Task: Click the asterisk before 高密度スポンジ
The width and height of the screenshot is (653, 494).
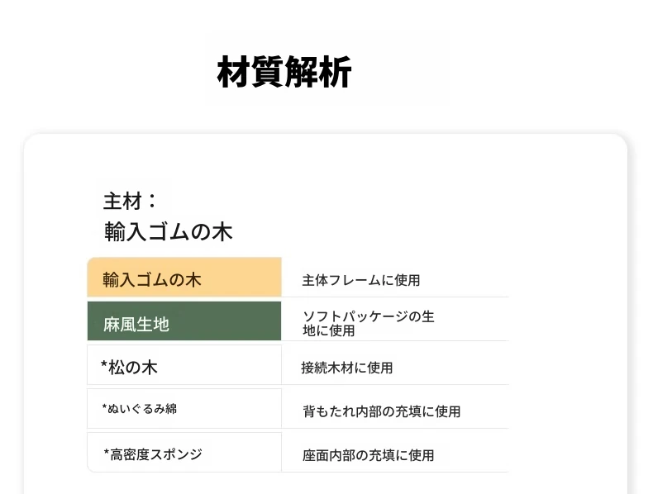Action: point(107,452)
